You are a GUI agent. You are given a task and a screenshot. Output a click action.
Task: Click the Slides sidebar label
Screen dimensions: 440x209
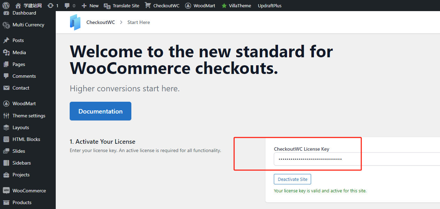click(19, 151)
